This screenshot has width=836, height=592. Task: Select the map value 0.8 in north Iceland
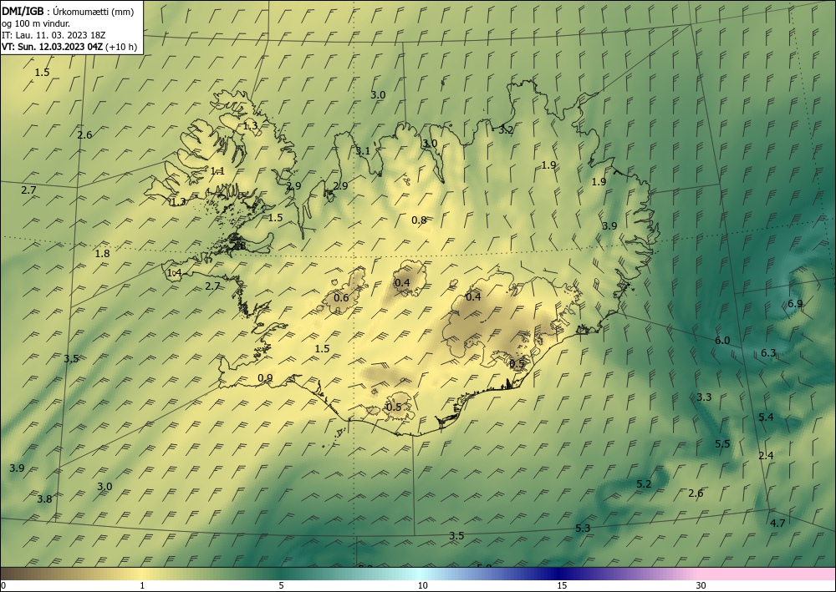point(419,220)
